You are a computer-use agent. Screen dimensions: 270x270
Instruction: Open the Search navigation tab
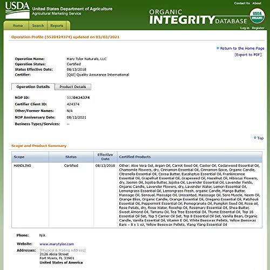pyautogui.click(x=38, y=25)
